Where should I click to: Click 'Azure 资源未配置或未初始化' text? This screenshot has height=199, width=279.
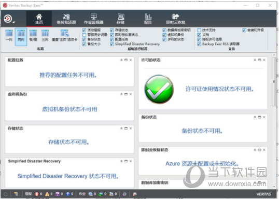tap(202, 163)
